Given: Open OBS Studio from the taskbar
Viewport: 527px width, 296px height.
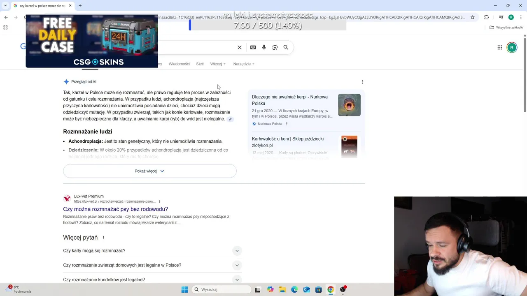Looking at the screenshot, I should 343,289.
